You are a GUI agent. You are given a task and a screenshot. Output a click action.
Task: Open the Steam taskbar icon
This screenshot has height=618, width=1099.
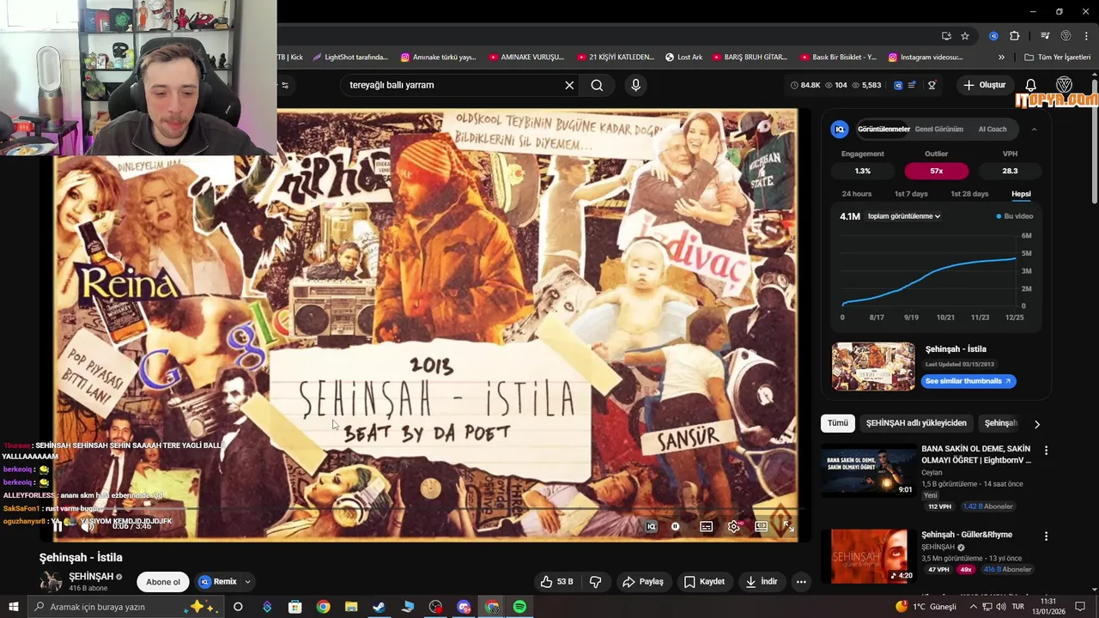(379, 607)
